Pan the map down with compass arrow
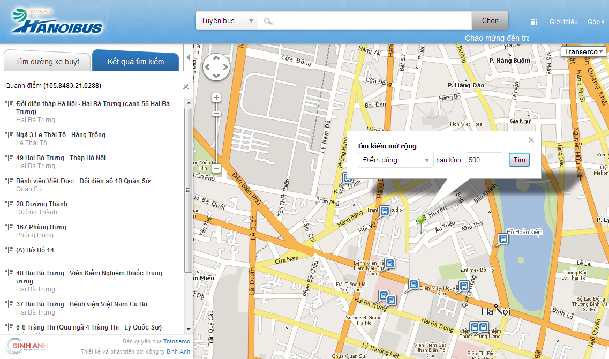Viewport: 609px width, 359px height. (216, 76)
